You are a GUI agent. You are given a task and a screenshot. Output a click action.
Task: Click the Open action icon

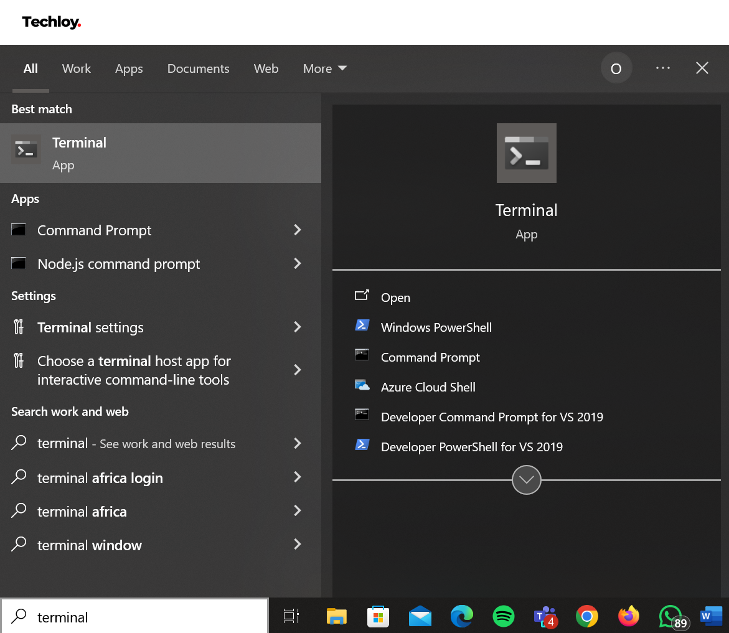point(362,296)
